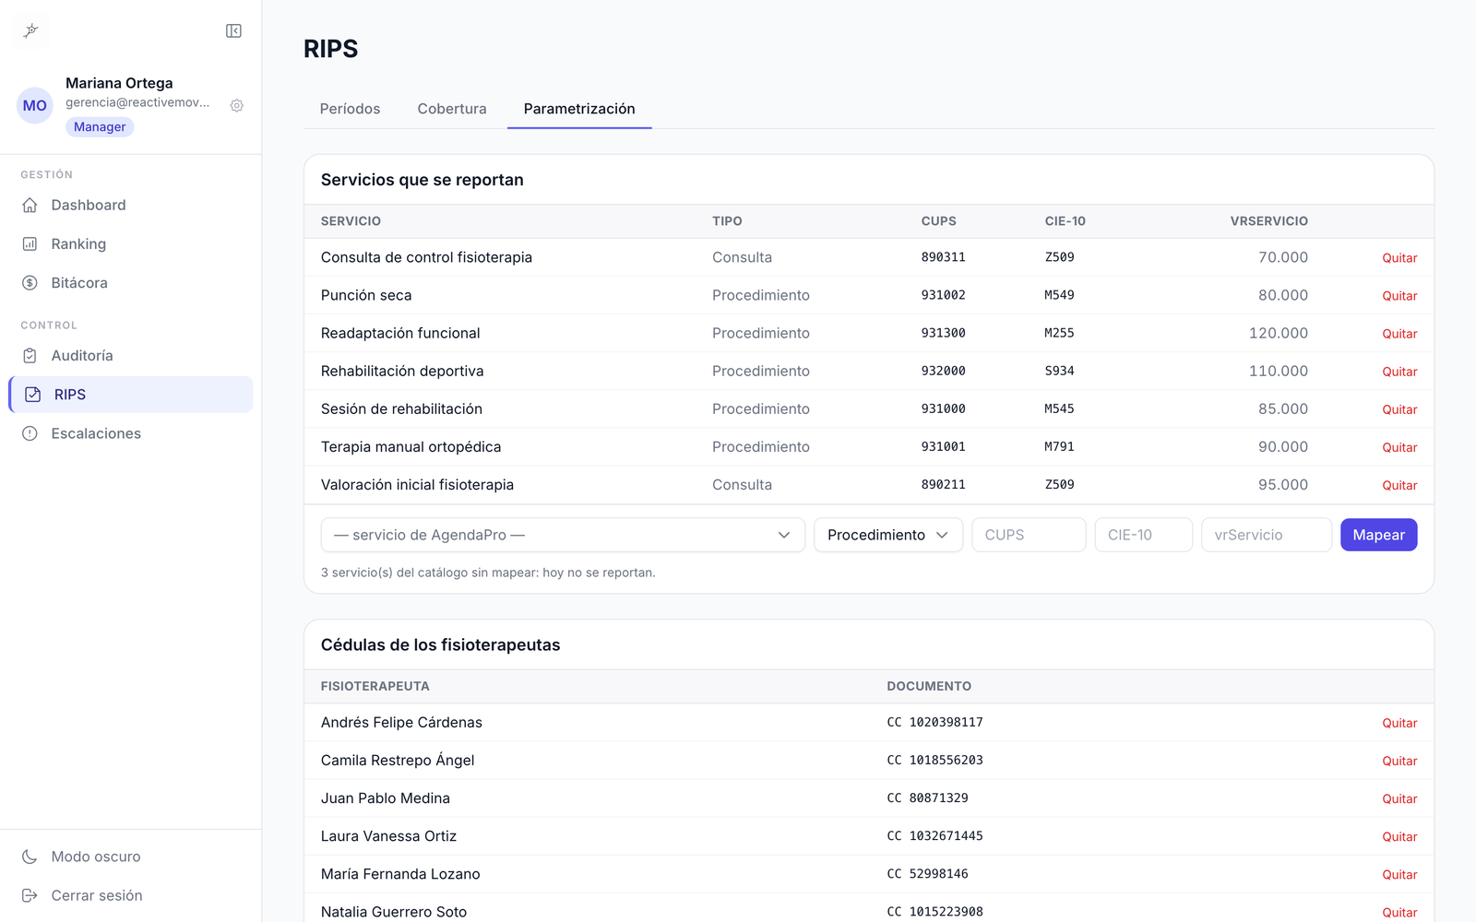1476x922 pixels.
Task: Remove Camila Restrepo Ángel with Quitar
Action: [x=1399, y=761]
